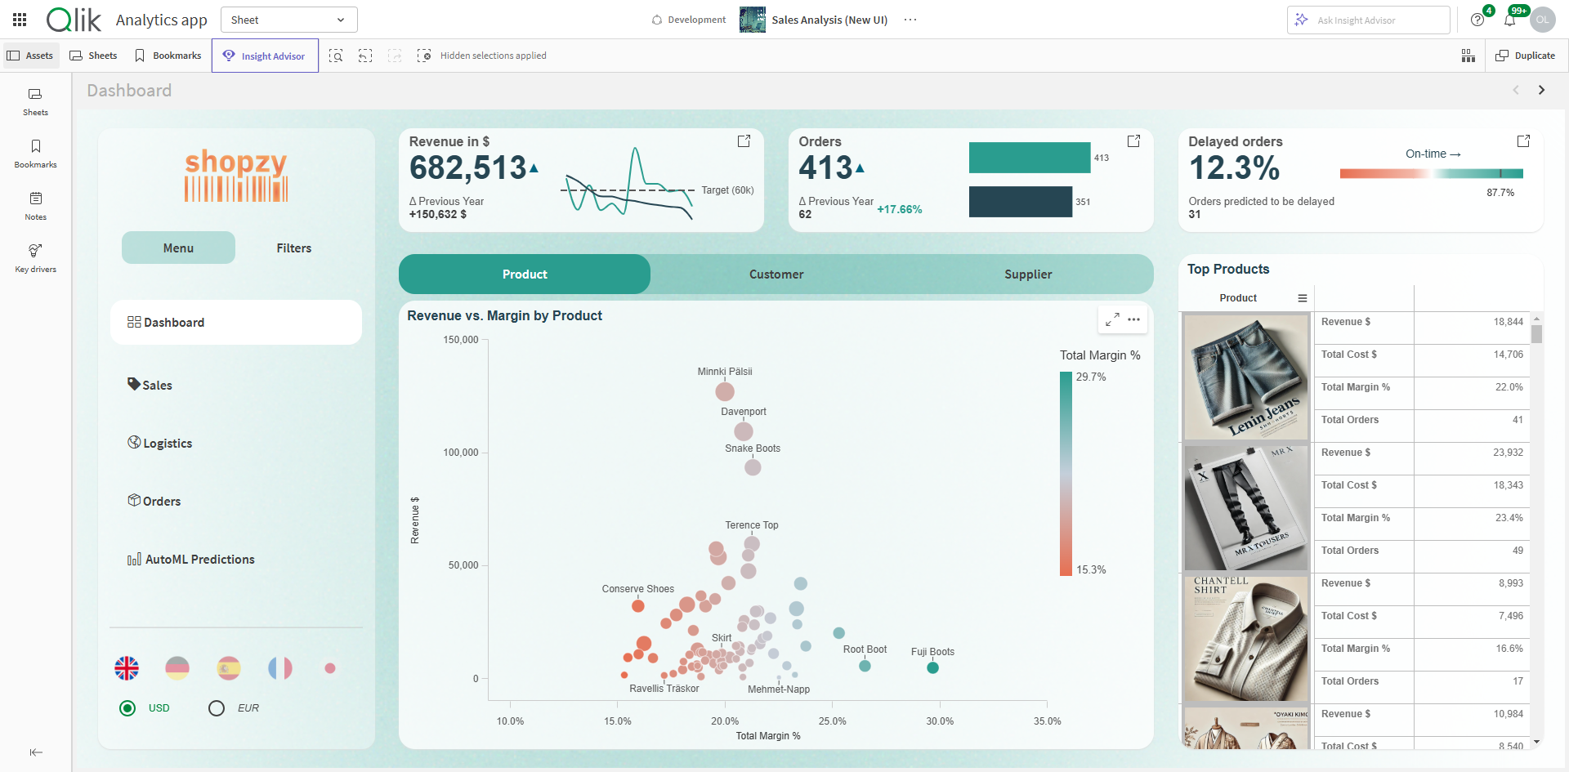This screenshot has width=1569, height=772.
Task: Click the clear all selections icon
Action: (x=424, y=56)
